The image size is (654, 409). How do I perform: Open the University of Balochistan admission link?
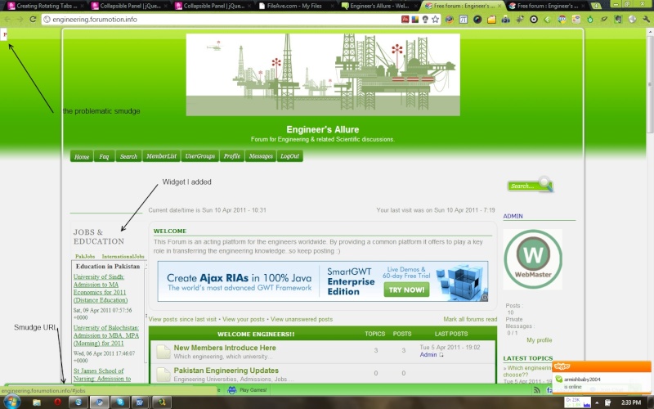tap(106, 335)
